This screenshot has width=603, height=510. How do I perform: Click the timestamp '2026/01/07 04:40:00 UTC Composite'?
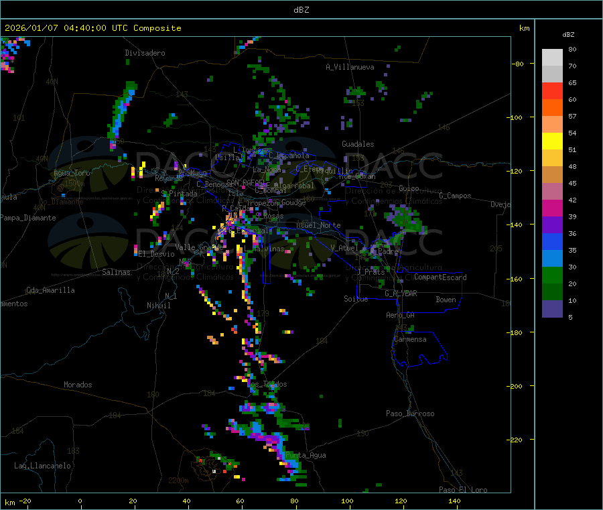pos(92,28)
